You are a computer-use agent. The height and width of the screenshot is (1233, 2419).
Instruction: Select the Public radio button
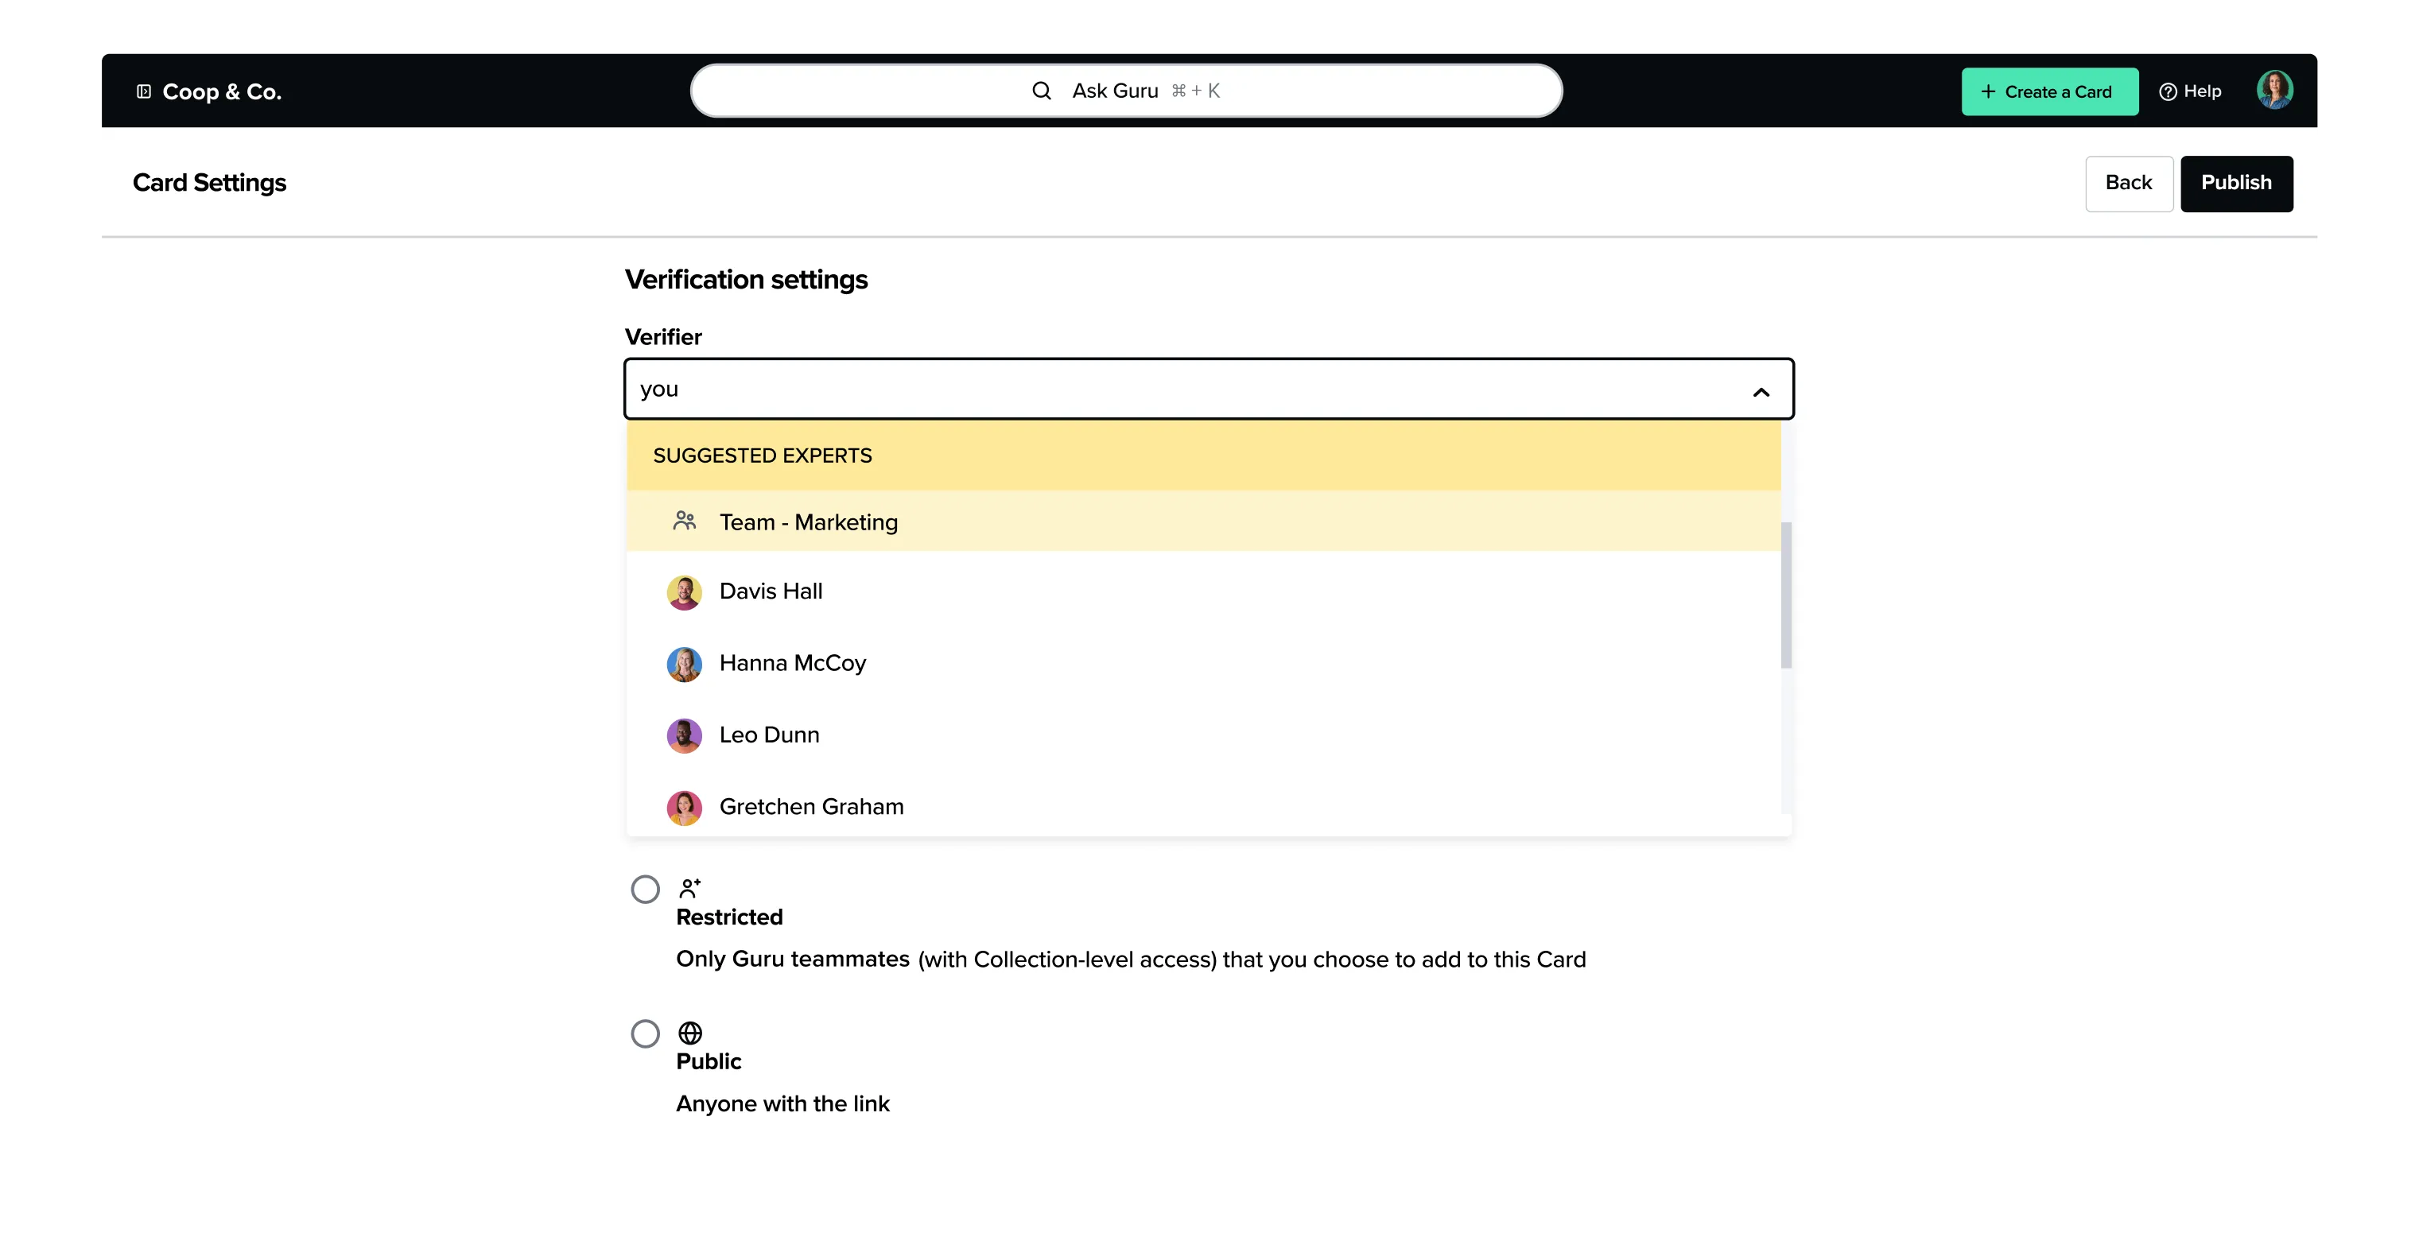coord(645,1034)
